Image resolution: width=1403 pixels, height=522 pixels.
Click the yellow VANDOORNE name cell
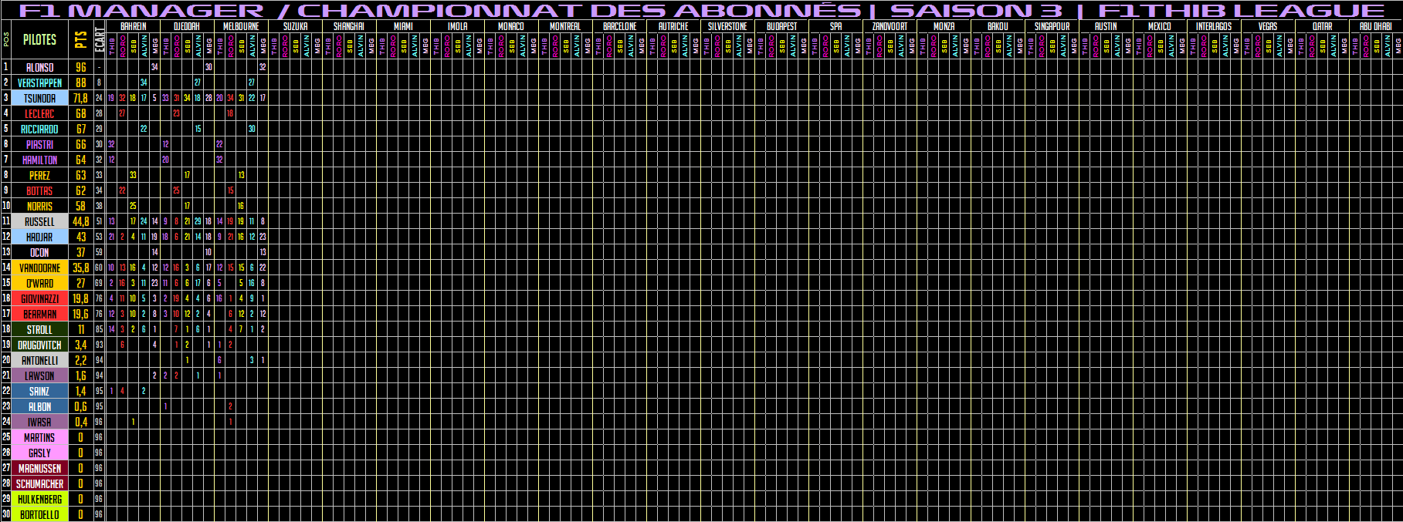(x=39, y=268)
